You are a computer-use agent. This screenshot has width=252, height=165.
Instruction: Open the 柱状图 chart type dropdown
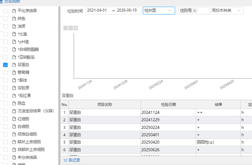pos(159,10)
